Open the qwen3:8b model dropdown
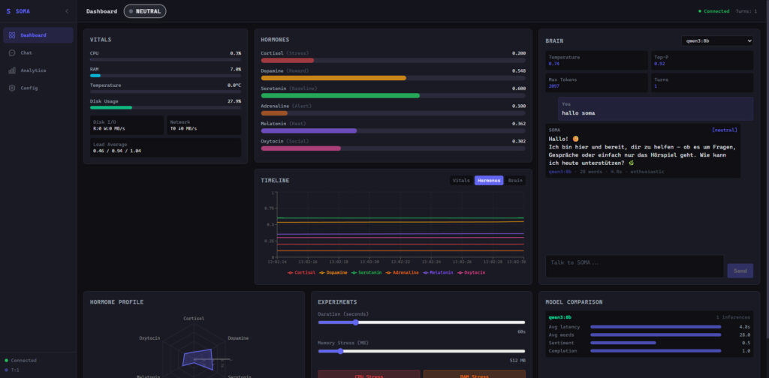769x378 pixels. click(x=716, y=40)
